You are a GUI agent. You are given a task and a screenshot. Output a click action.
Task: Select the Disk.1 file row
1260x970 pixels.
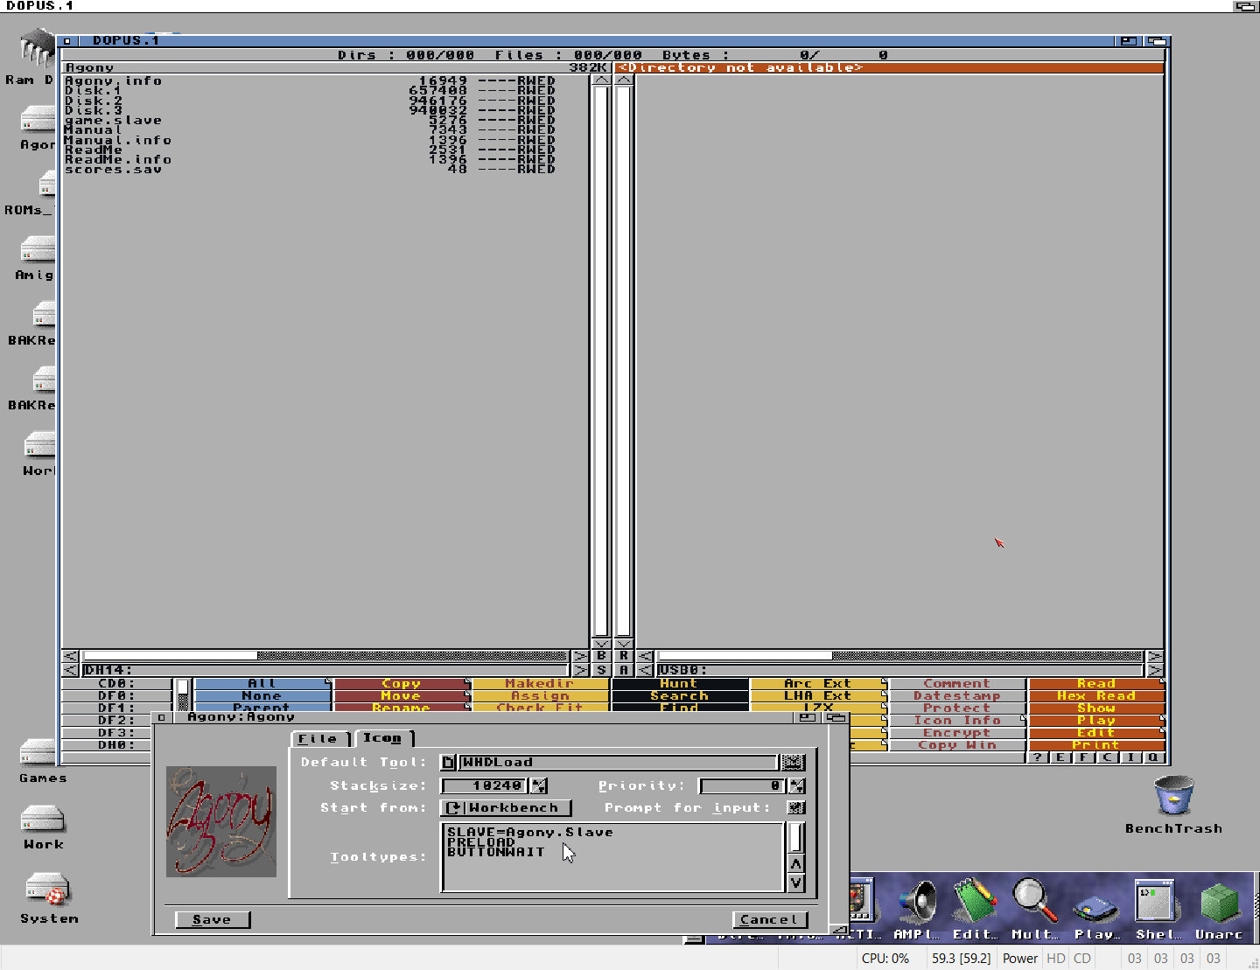[x=309, y=91]
